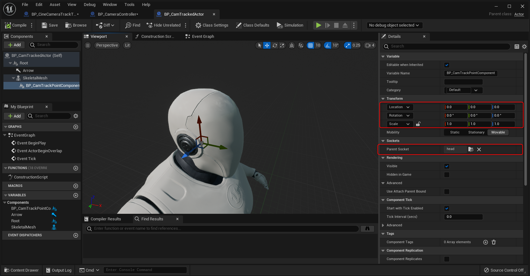
Task: Open Scale type dropdown
Action: tap(400, 124)
